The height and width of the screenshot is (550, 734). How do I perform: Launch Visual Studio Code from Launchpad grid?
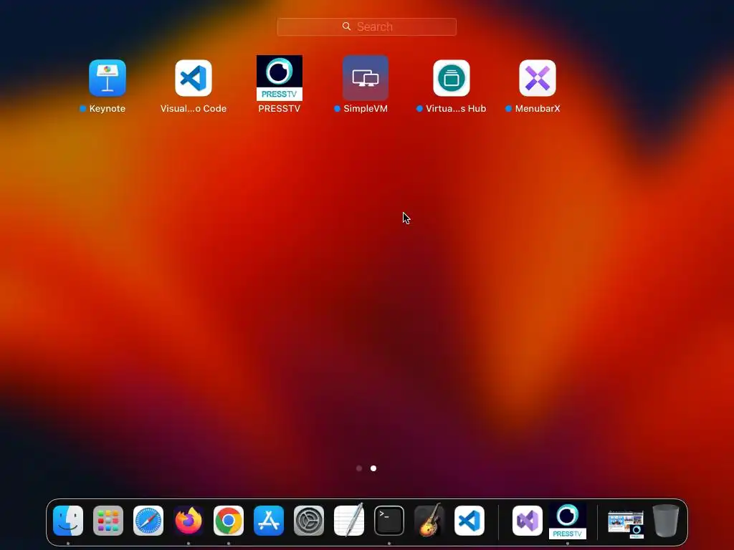(x=194, y=78)
